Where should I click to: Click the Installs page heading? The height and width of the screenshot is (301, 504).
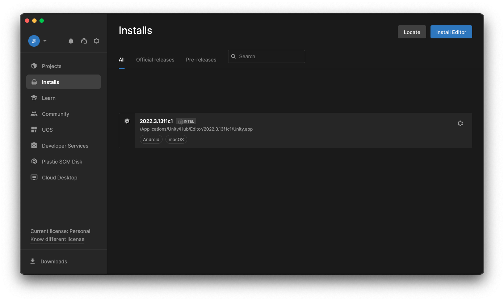(135, 30)
